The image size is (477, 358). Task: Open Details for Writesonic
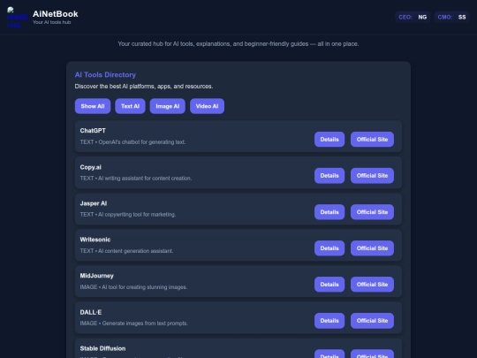[329, 248]
